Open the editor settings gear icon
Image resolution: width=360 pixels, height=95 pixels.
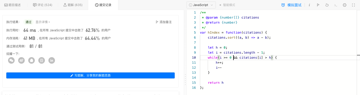(345, 5)
